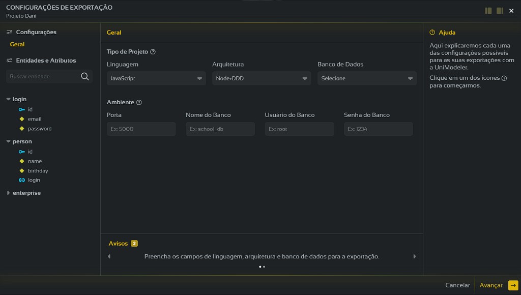521x295 pixels.
Task: Click the Avisos count badge
Action: coord(134,244)
